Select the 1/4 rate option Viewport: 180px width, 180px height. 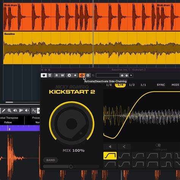120,85
